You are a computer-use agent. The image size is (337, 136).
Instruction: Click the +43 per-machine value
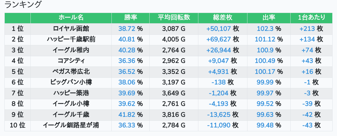point(307,61)
